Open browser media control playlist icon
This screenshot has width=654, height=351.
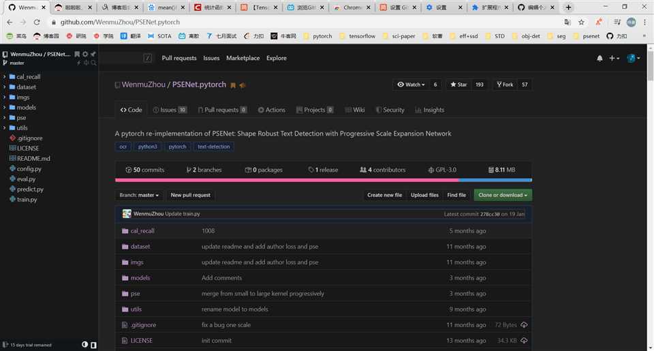[617, 22]
